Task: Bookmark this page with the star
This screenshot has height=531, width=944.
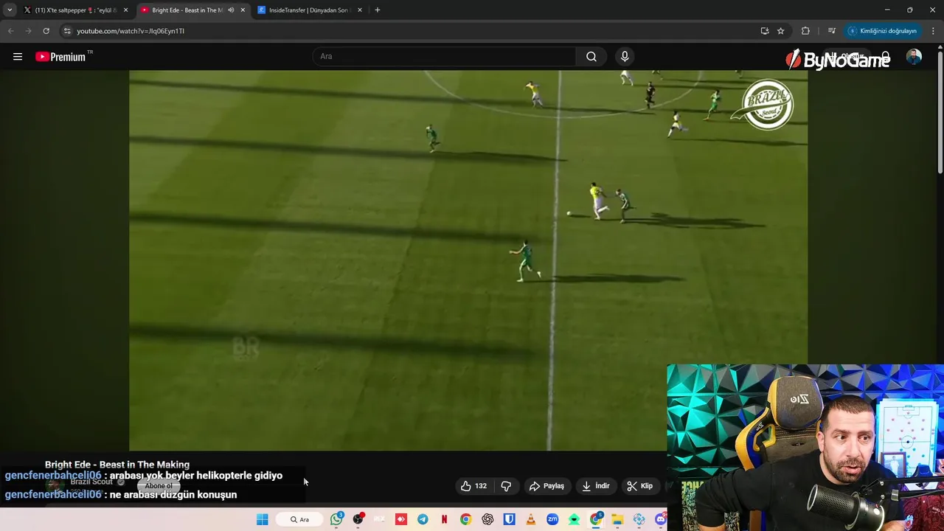Action: [780, 31]
